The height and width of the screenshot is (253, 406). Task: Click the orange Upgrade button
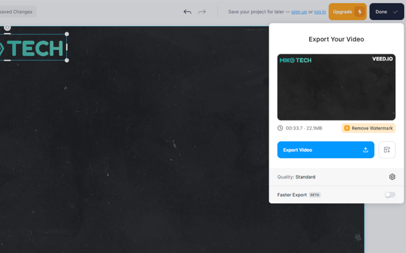348,12
